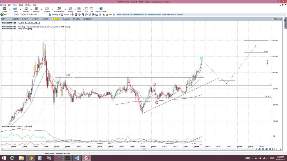
Task: Click the highlighted C:47.52 close value
Action: [x=55, y=19]
